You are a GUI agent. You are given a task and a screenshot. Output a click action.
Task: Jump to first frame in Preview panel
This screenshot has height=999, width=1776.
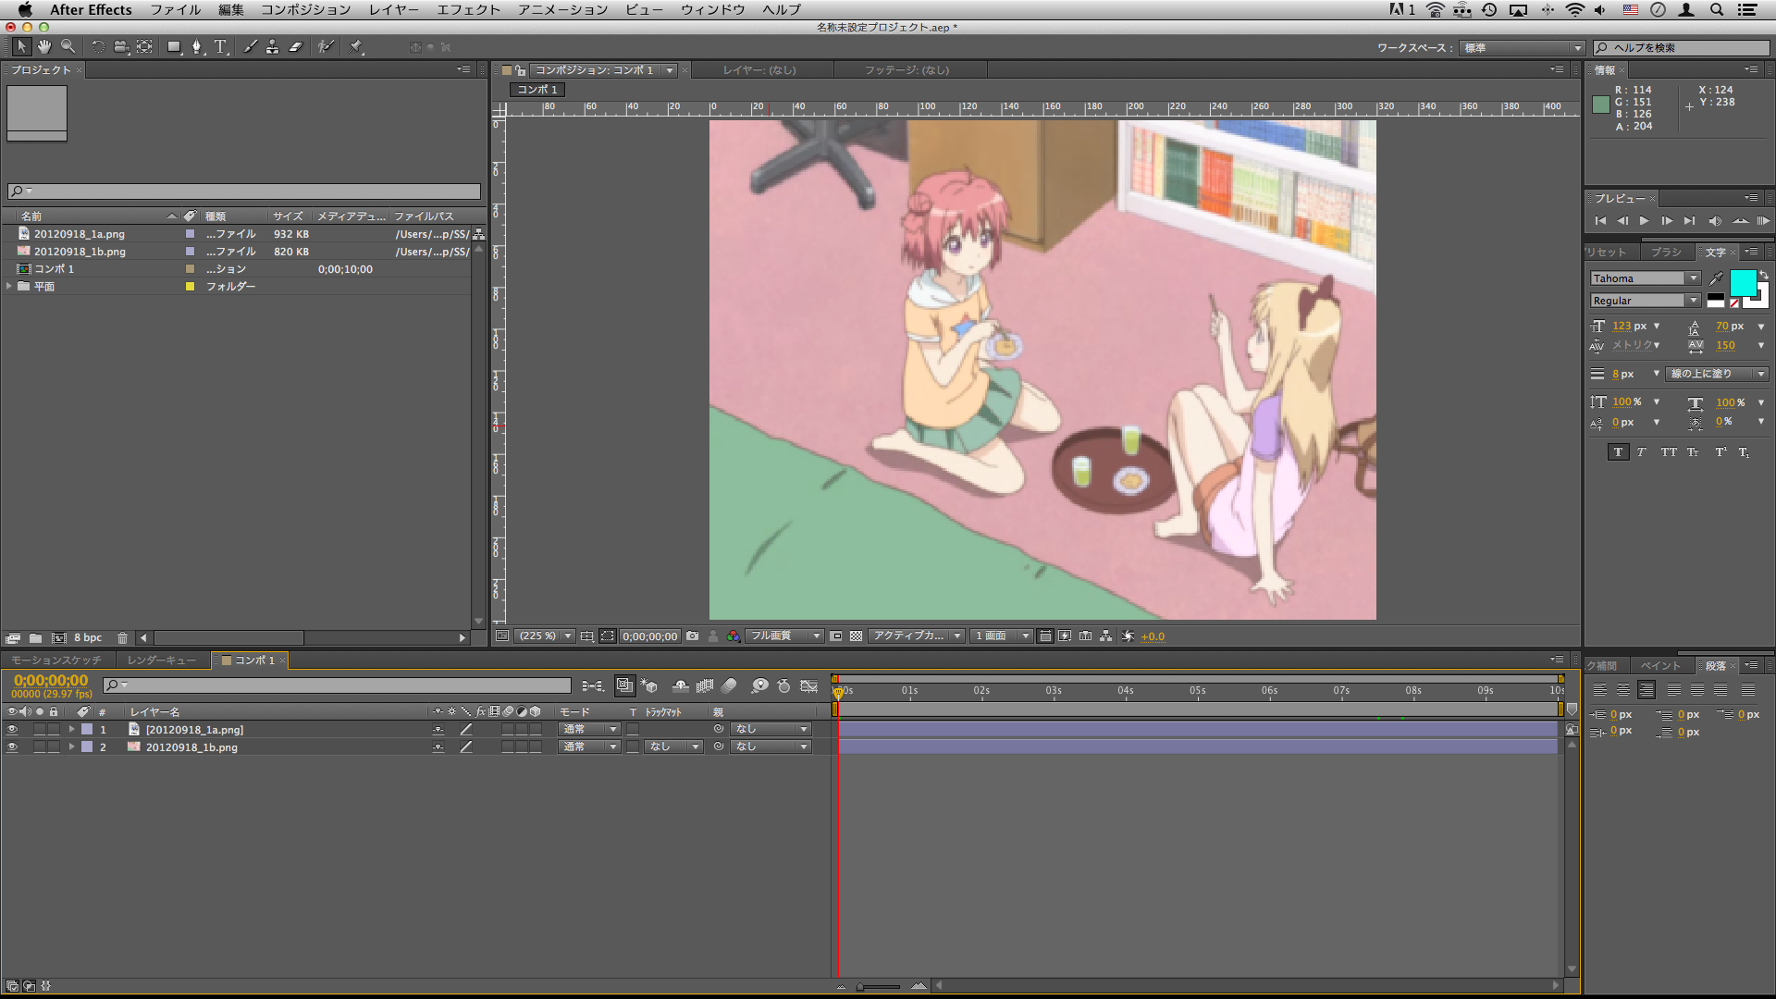point(1600,221)
